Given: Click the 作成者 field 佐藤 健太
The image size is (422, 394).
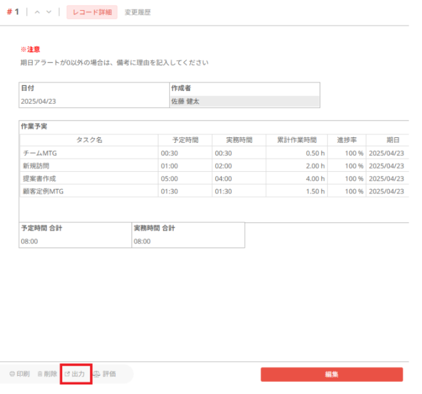Looking at the screenshot, I should (244, 101).
